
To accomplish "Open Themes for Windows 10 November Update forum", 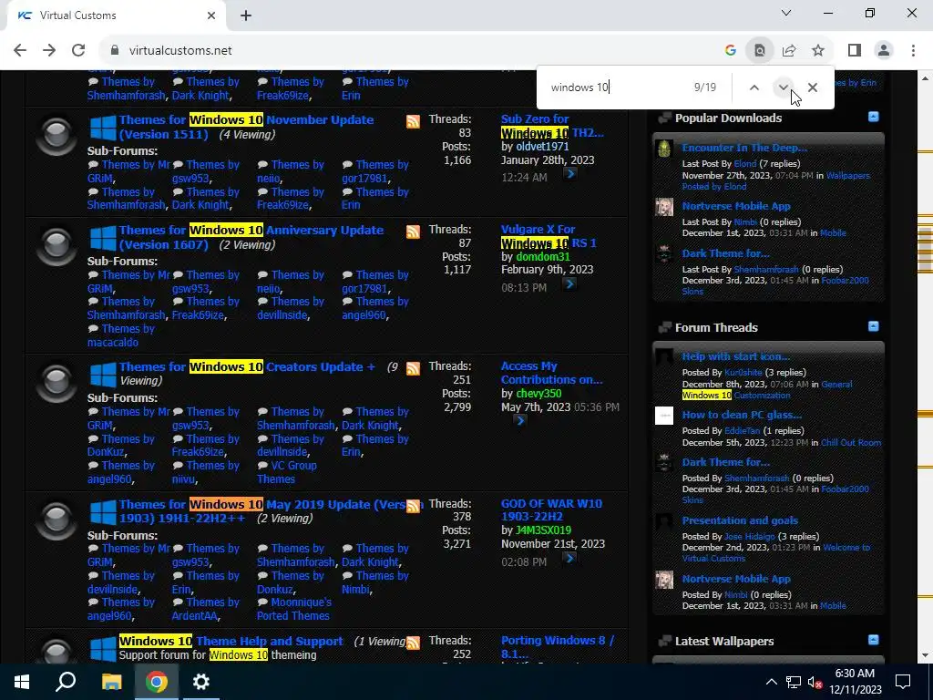I will tap(246, 127).
